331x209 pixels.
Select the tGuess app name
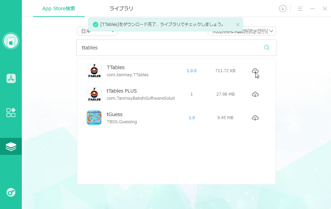tap(115, 114)
